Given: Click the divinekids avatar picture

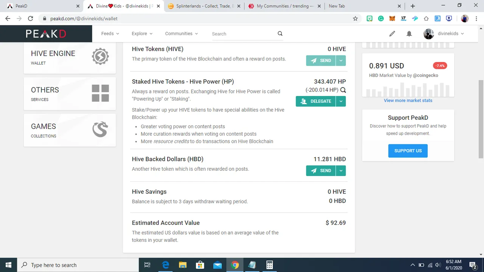Looking at the screenshot, I should [x=428, y=34].
